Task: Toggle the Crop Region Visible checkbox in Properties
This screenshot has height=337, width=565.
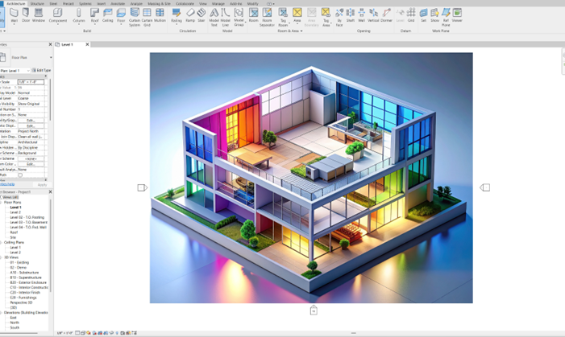Action: (x=21, y=175)
